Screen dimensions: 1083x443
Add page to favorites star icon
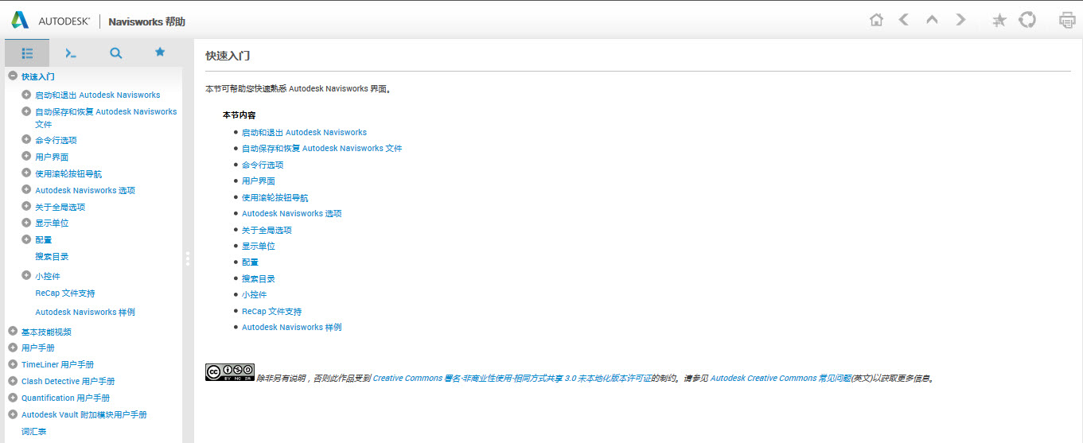[x=999, y=21]
